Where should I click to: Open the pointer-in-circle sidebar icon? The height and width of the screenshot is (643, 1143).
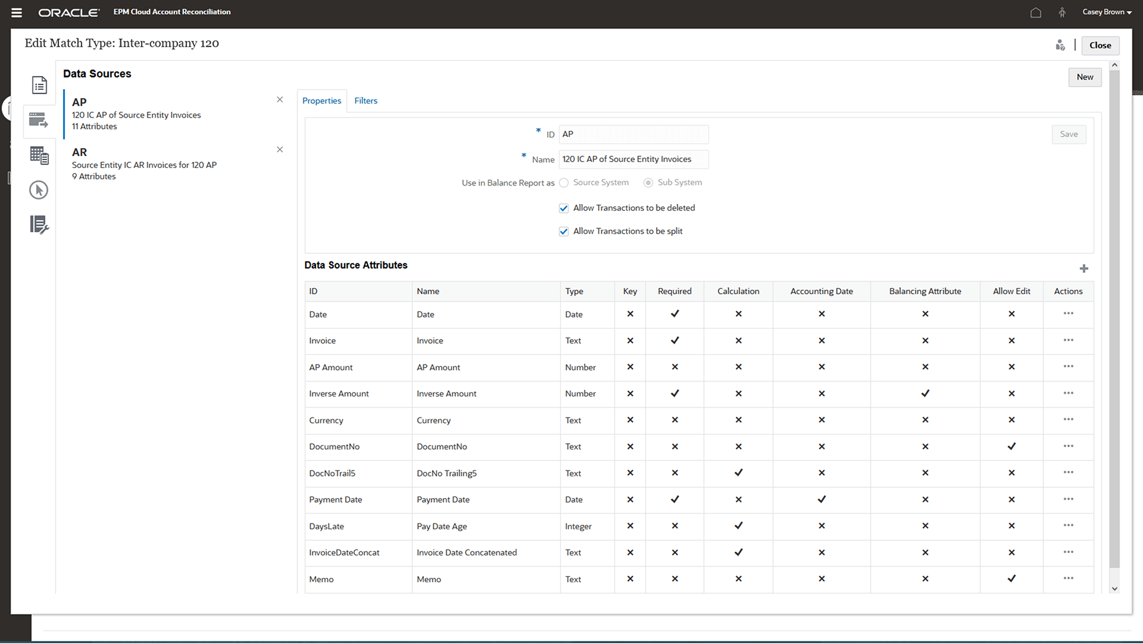coord(39,190)
